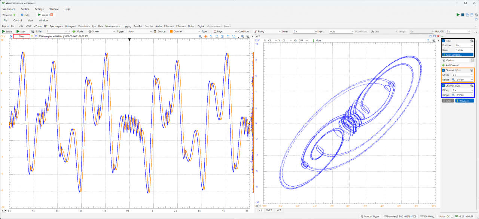The image size is (479, 219).
Task: Open Channel 2 gear settings icon
Action: pos(472,86)
